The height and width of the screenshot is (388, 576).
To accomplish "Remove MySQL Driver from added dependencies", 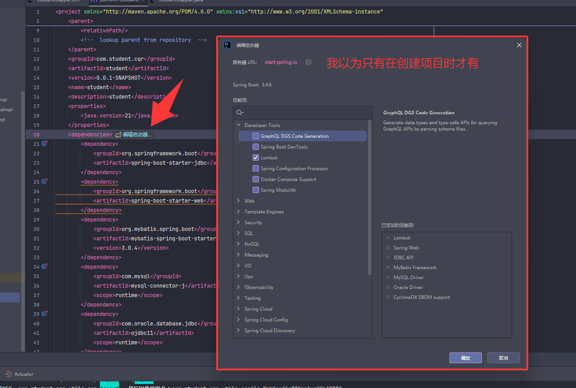I will click(388, 277).
